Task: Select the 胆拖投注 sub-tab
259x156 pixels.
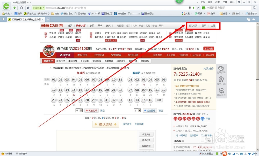Action: pyautogui.click(x=61, y=61)
